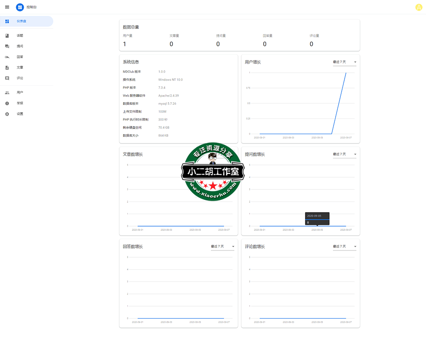Viewport: 426px width, 345px height.
Task: Click the 用户增长 chart line peak
Action: pyautogui.click(x=345, y=73)
